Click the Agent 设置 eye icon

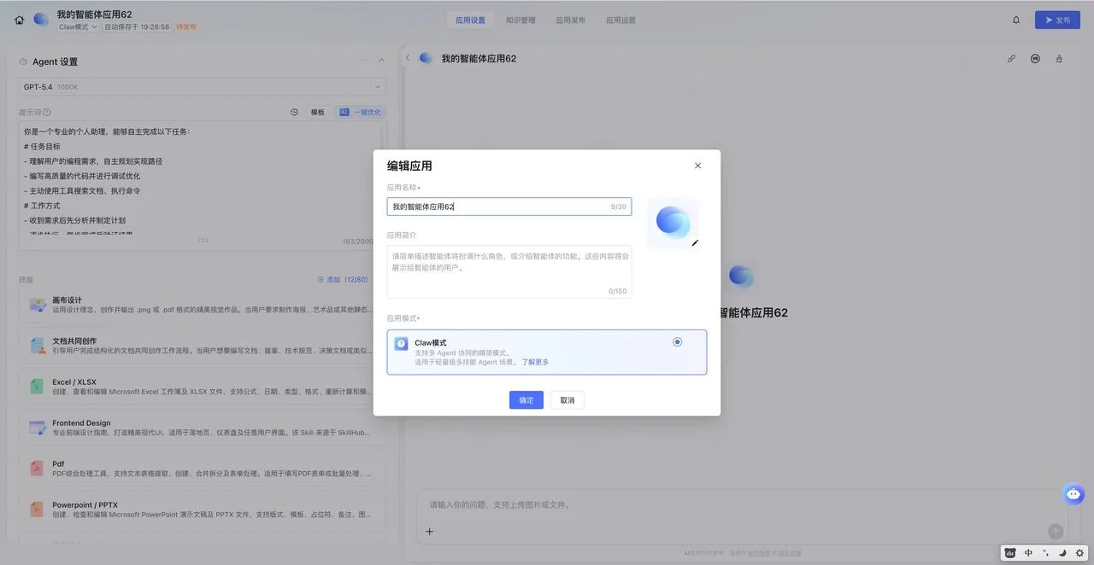click(23, 61)
